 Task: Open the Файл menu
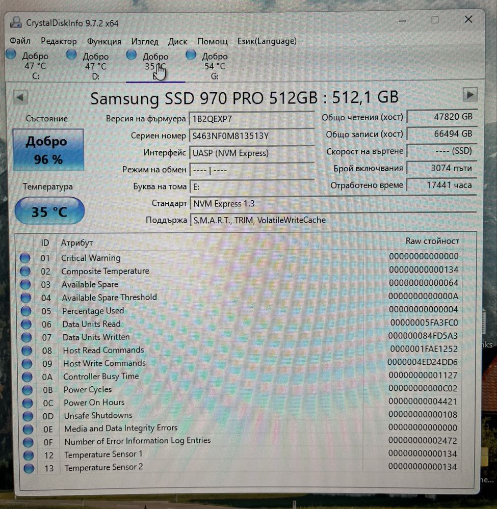coord(20,41)
